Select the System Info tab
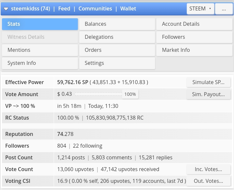 [40, 63]
